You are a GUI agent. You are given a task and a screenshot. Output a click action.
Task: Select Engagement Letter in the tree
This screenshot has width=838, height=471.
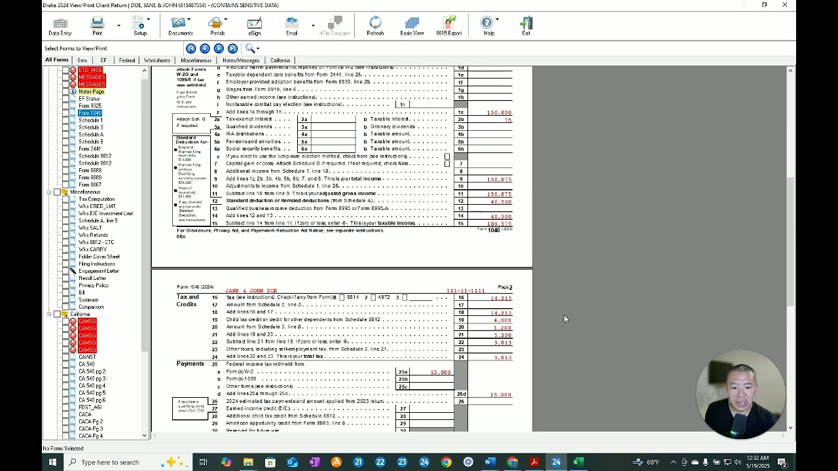(99, 271)
